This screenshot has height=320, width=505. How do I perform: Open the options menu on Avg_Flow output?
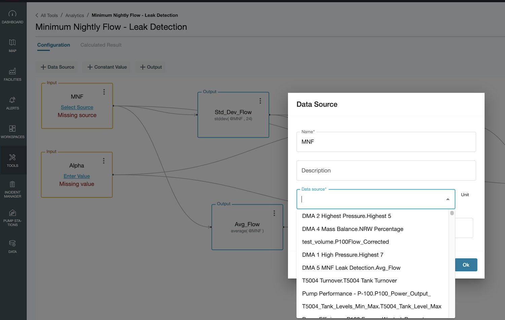(x=274, y=213)
